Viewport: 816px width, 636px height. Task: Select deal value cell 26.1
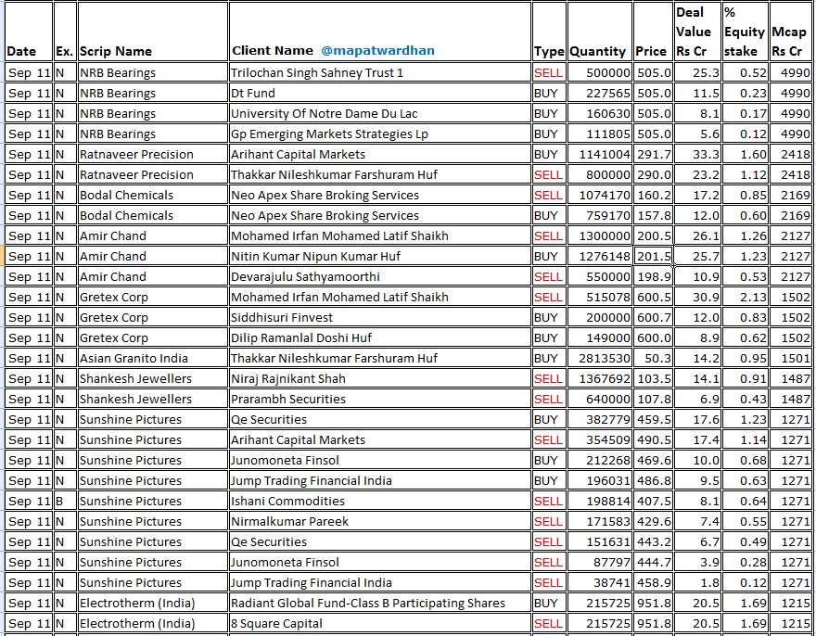click(x=697, y=235)
